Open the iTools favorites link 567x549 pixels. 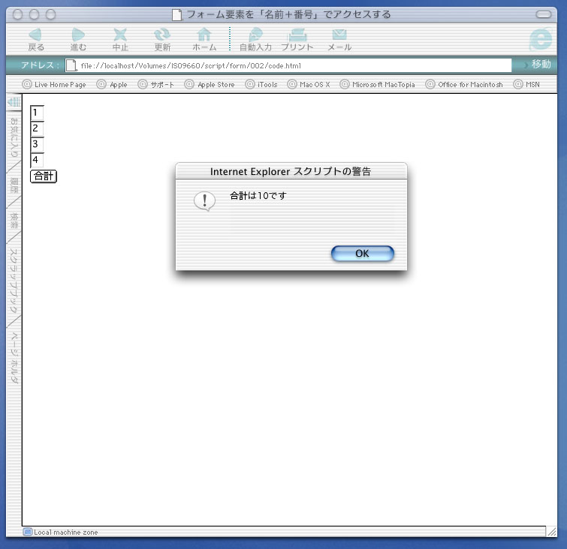point(261,85)
